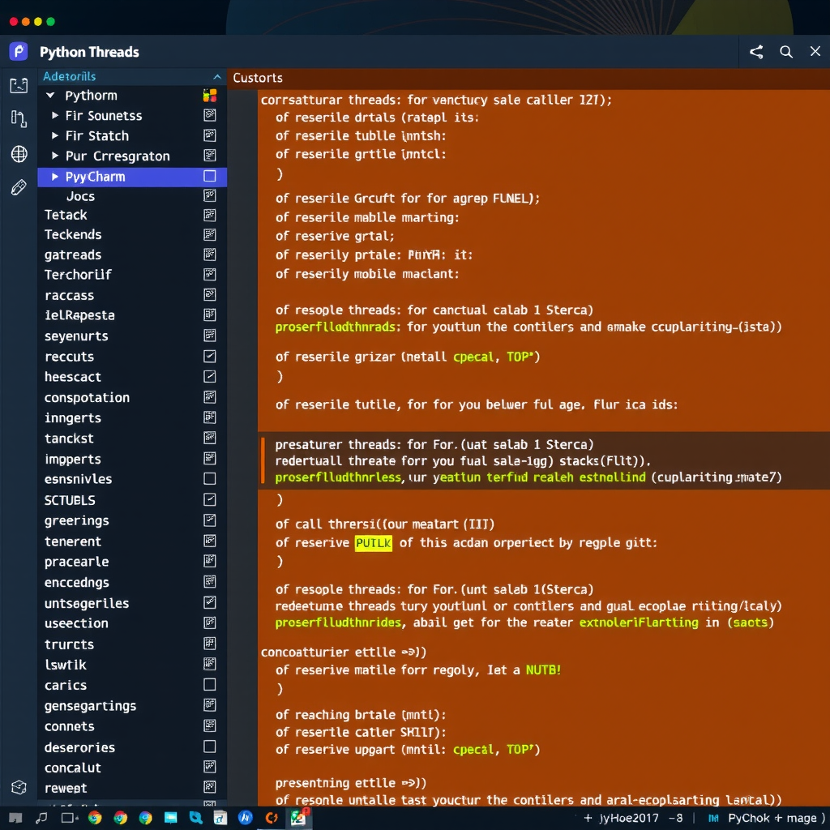Viewport: 830px width, 830px height.
Task: Click the share icon in the header
Action: (x=755, y=51)
